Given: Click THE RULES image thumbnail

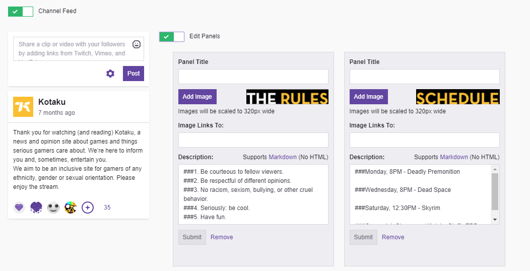Looking at the screenshot, I should 287,97.
